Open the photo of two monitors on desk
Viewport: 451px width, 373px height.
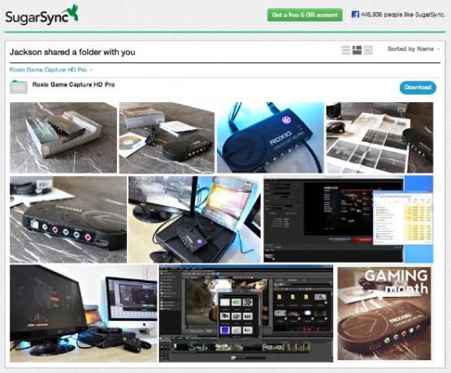(x=84, y=313)
